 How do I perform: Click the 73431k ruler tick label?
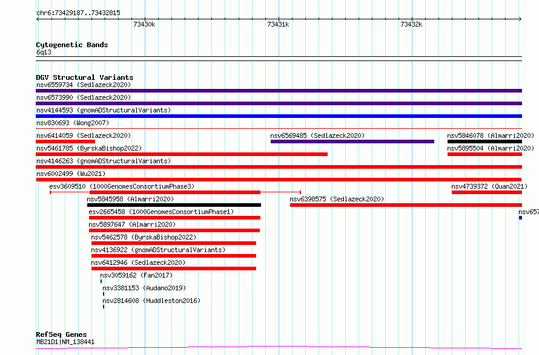click(278, 24)
